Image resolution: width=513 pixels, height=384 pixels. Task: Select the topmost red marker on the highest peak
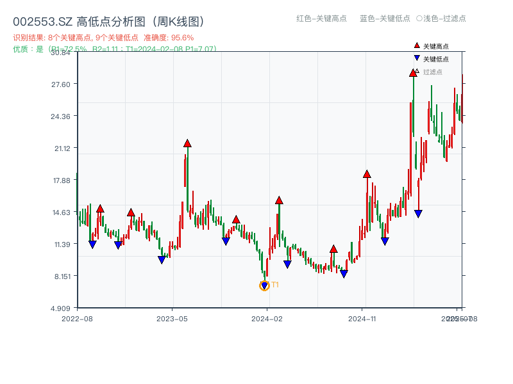coord(413,73)
